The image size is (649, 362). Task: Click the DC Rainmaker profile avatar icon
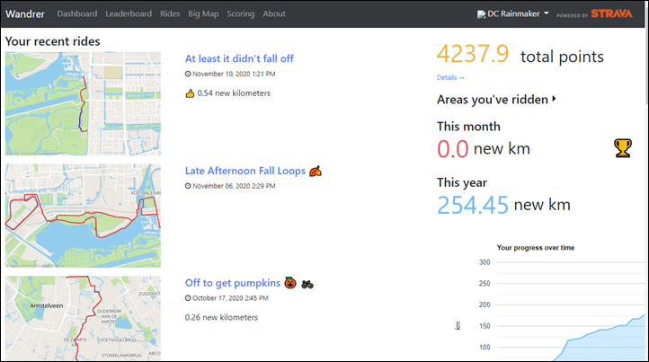click(x=482, y=14)
